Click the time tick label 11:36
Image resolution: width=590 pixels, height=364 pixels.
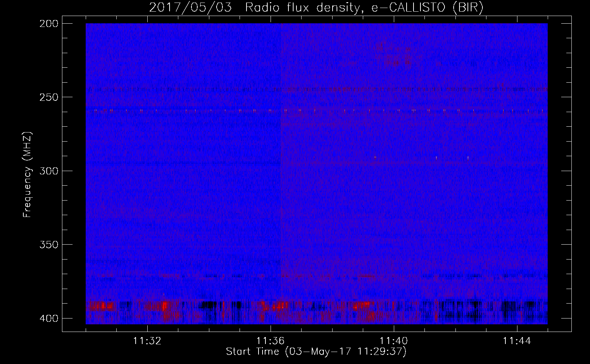pyautogui.click(x=271, y=341)
